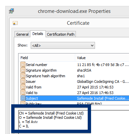Click the Valid to field icon
The height and width of the screenshot is (134, 129).
pyautogui.click(x=23, y=93)
